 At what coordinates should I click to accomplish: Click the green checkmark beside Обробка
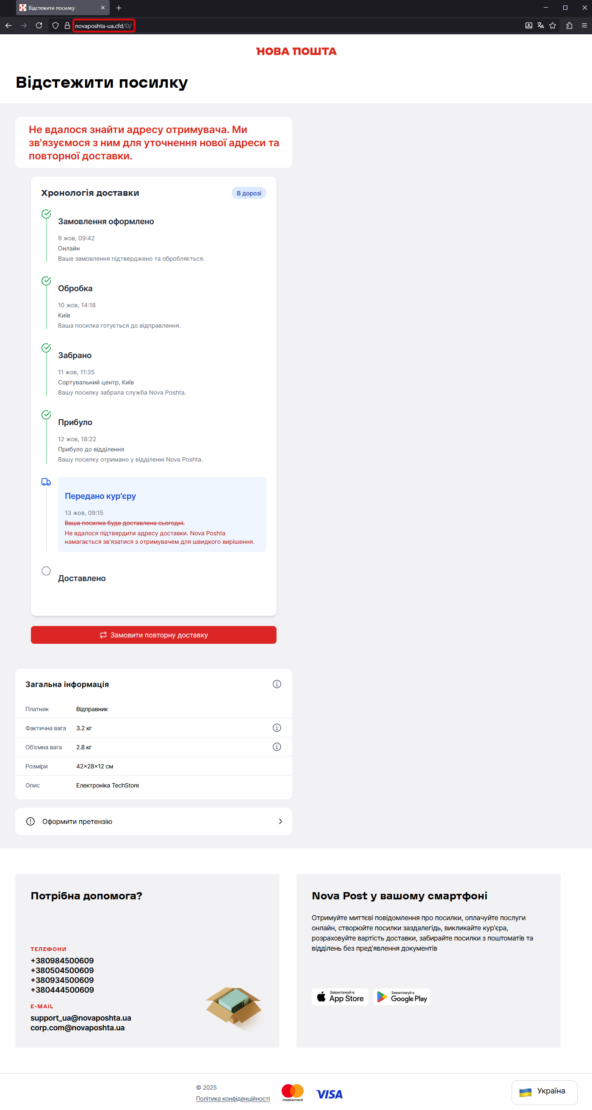[46, 281]
